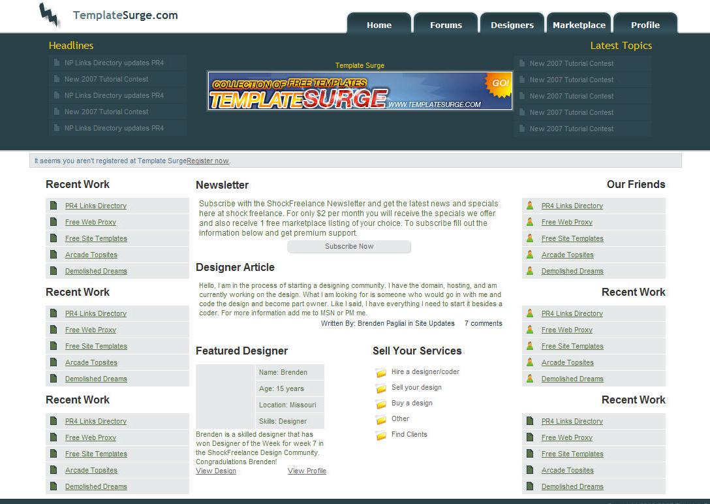Click the document icon beside PR4 Links Directory in bottom-right Recent Work
710x504 pixels.
530,421
